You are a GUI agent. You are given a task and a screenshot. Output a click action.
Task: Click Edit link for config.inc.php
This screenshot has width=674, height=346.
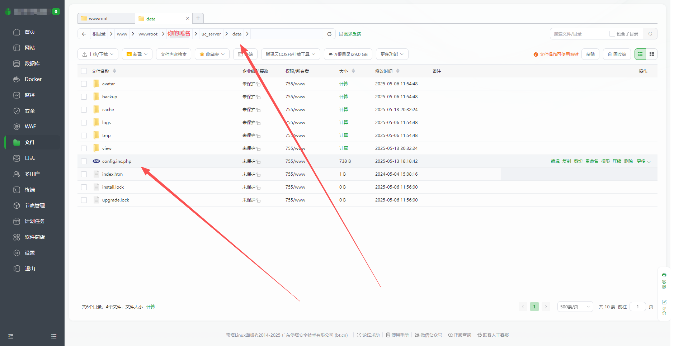(555, 161)
